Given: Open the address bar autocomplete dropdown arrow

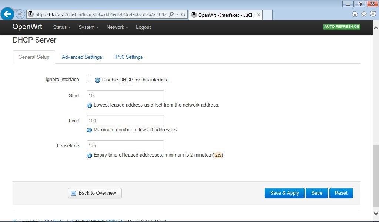Looking at the screenshot, I should tap(177, 14).
